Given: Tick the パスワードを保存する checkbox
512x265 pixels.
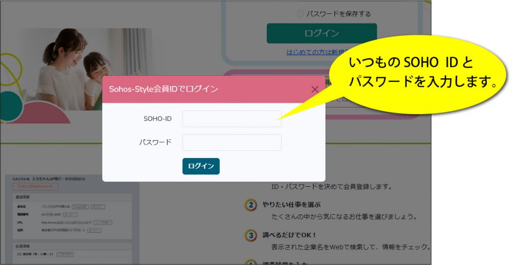Looking at the screenshot, I should (x=300, y=14).
